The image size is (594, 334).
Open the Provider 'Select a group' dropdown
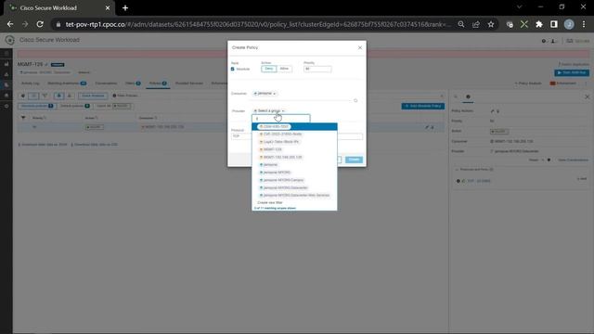click(269, 110)
